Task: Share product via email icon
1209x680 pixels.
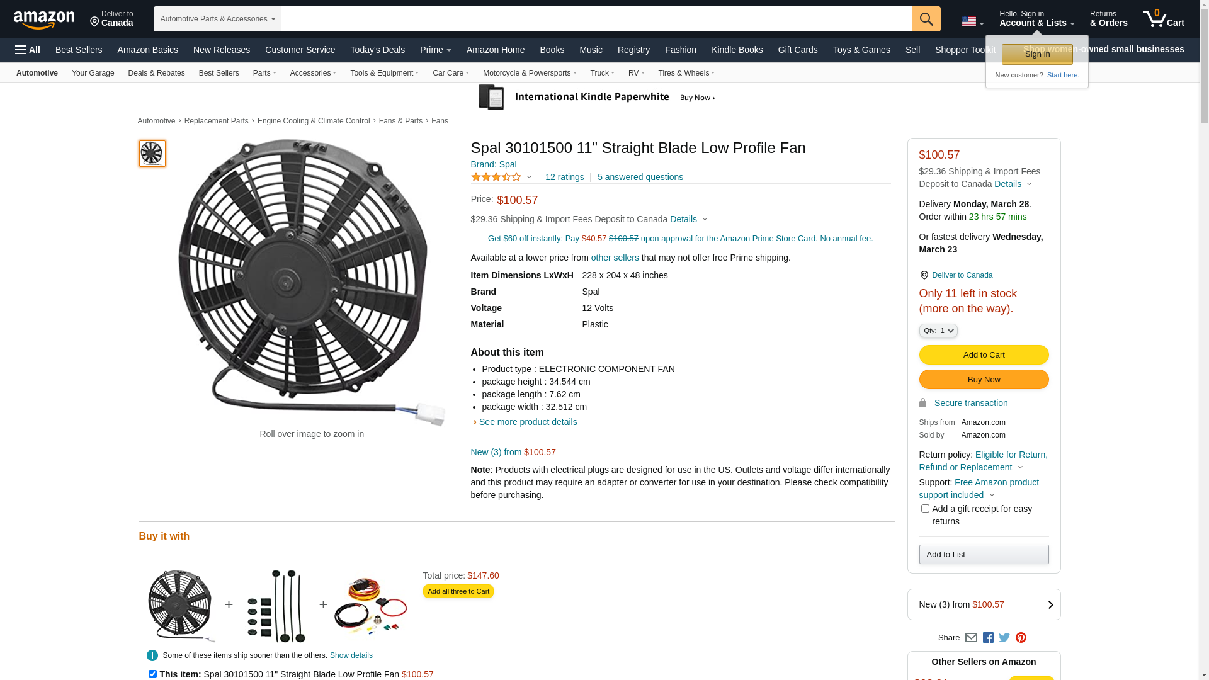Action: [x=971, y=638]
